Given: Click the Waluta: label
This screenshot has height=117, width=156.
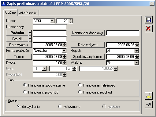Looking at the screenshot, I should 76,62.
